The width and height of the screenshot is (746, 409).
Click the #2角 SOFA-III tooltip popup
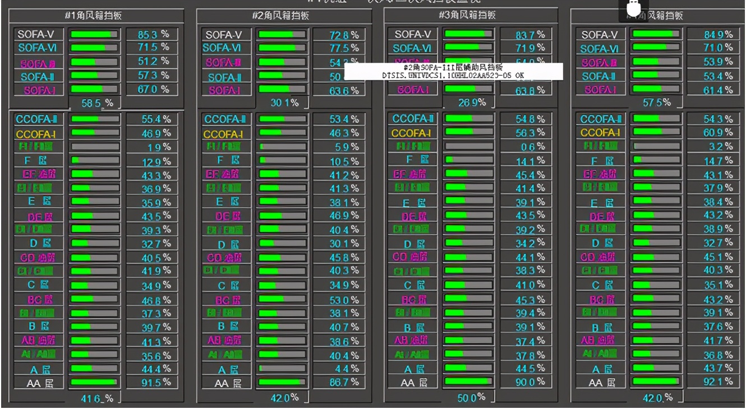tap(453, 71)
